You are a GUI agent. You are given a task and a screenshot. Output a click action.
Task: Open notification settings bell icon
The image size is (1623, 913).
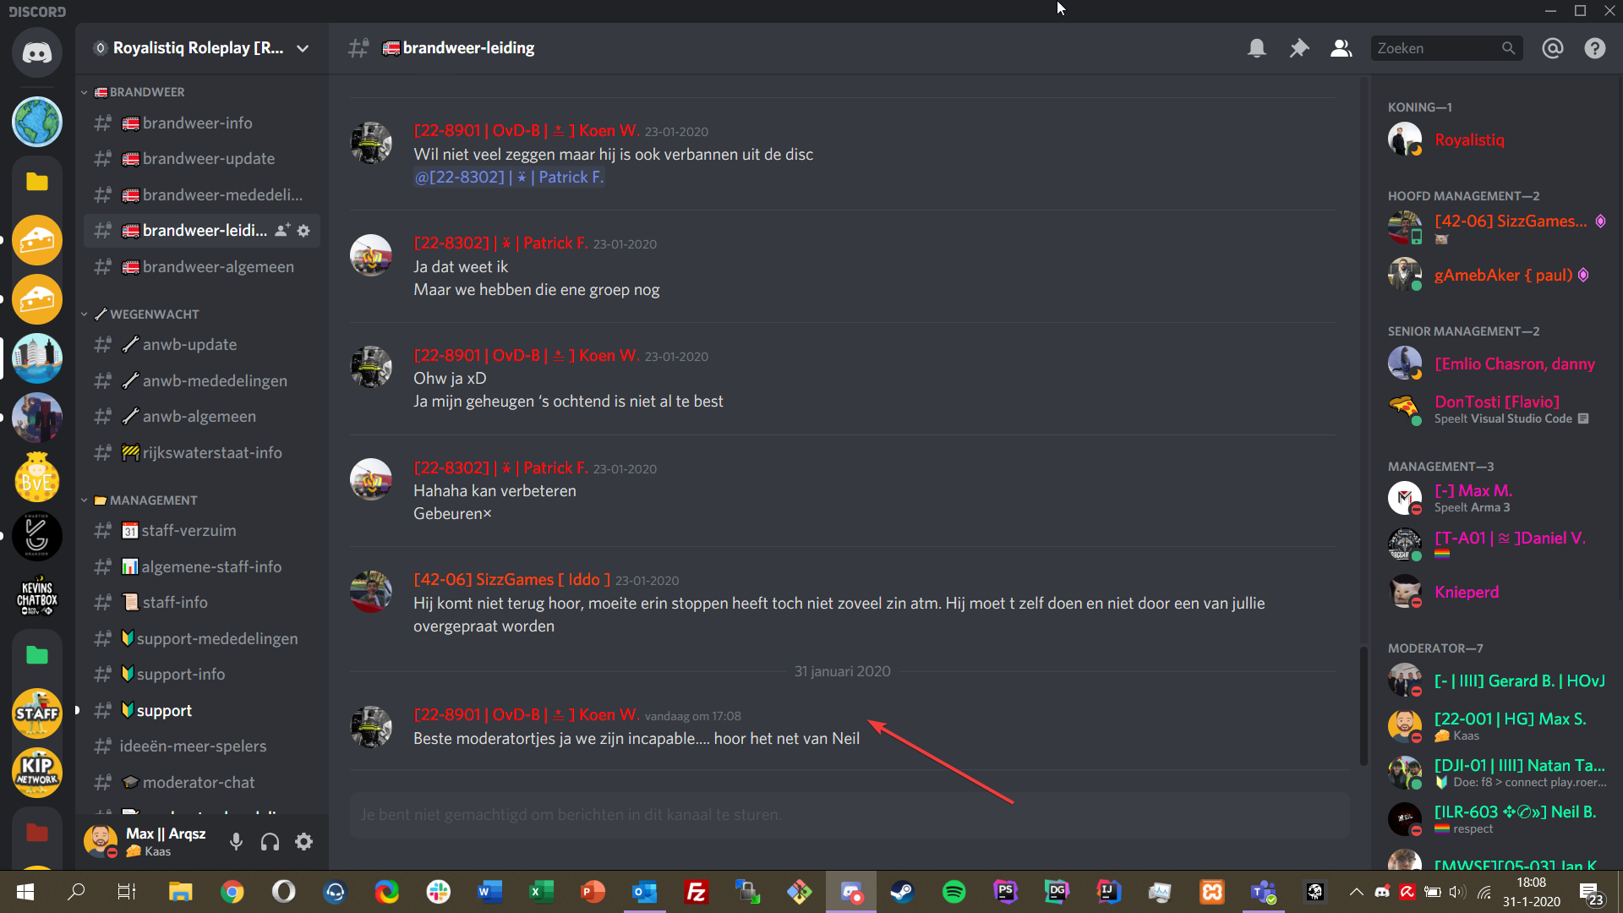point(1257,48)
